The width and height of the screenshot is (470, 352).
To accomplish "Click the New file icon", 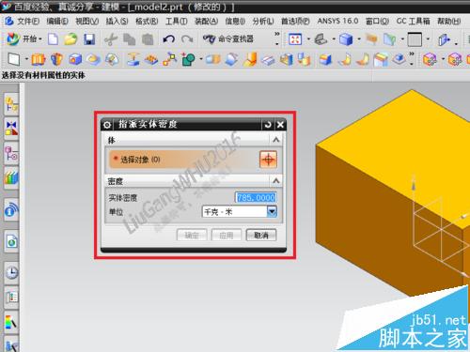I will [53, 39].
